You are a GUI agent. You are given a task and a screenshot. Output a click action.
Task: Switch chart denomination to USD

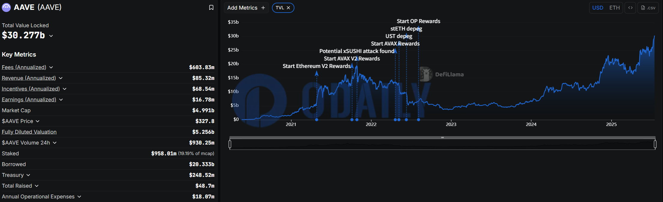coord(598,8)
